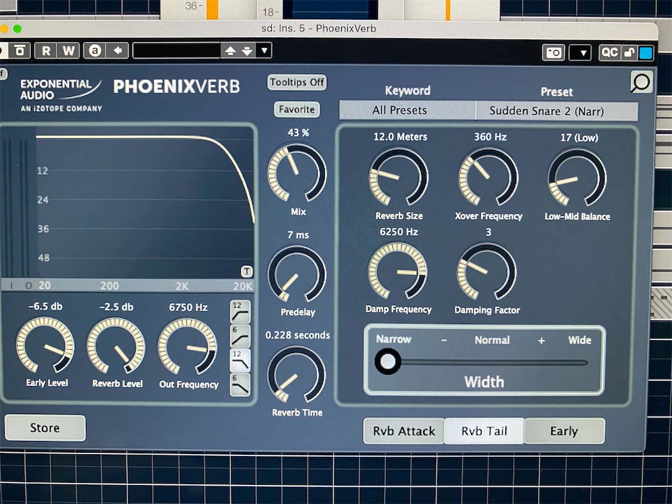This screenshot has height=504, width=672.
Task: Select the 12 dB high-pass filter icon
Action: click(x=240, y=312)
